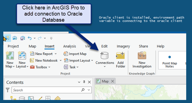Screen dimensions: 192x103
Task: Open the Contents search options dropdown
Action: 89,90
